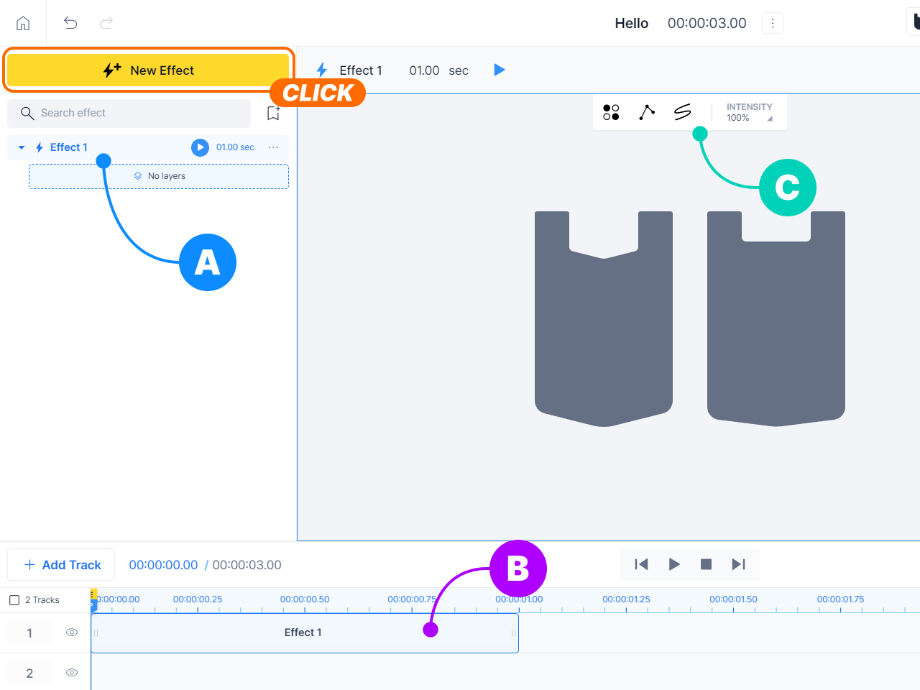Click the total time 00:00:03.00 in timeline bar
Viewport: 920px width, 690px height.
247,565
